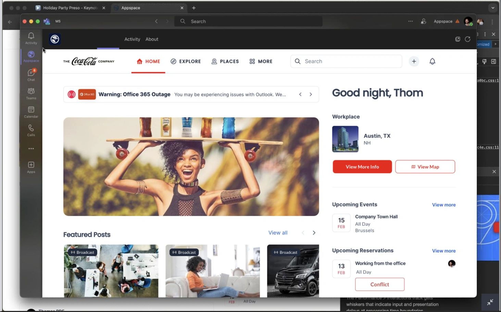Viewport: 501px width, 312px height.
Task: Click the notifications bell icon
Action: point(432,61)
